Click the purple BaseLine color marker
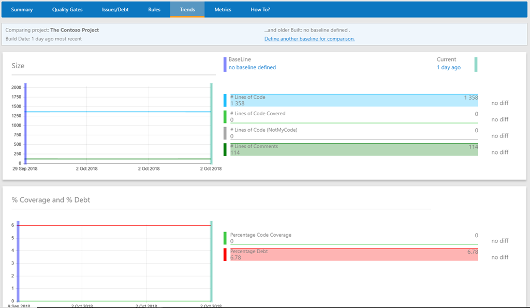Image resolution: width=530 pixels, height=308 pixels. point(225,64)
